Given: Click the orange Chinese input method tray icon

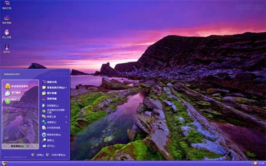Looking at the screenshot, I should tap(255, 163).
